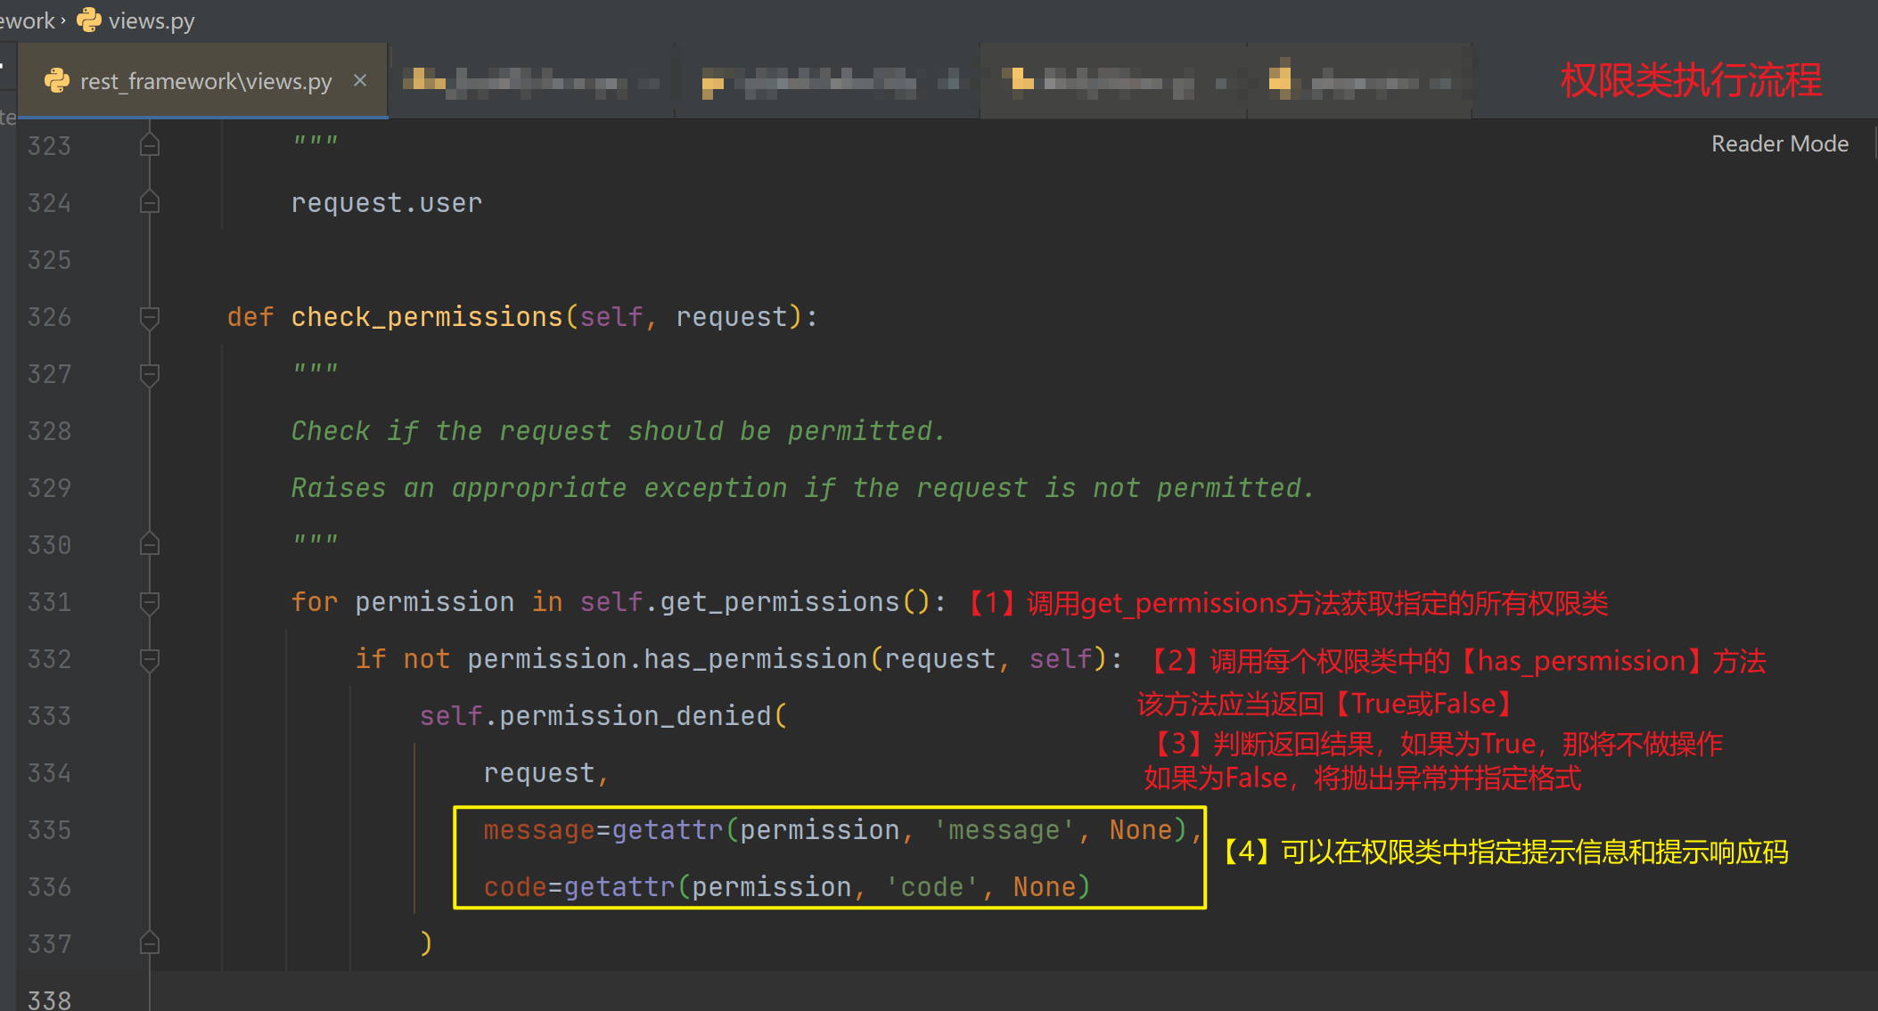Click 'message' string literal on line 335
This screenshot has height=1011, width=1878.
coord(1004,830)
